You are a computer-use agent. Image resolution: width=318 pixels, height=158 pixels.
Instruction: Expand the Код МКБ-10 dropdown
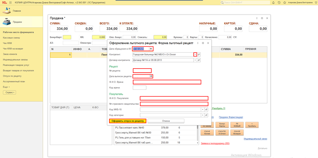click(x=202, y=110)
